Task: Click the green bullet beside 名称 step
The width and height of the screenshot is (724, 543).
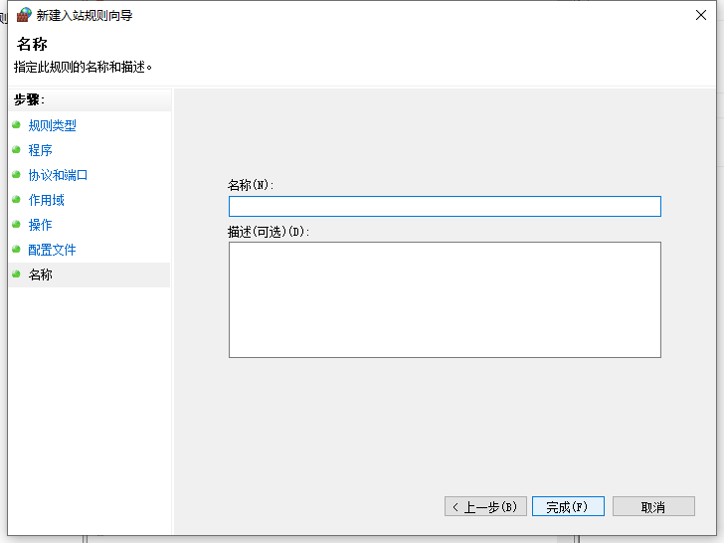Action: 16,274
